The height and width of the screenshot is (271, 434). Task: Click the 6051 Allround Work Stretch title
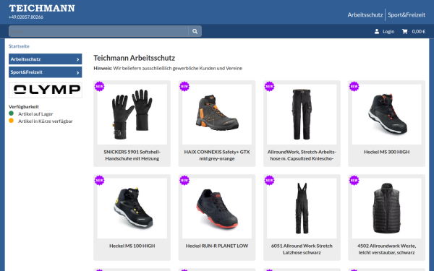pos(302,249)
